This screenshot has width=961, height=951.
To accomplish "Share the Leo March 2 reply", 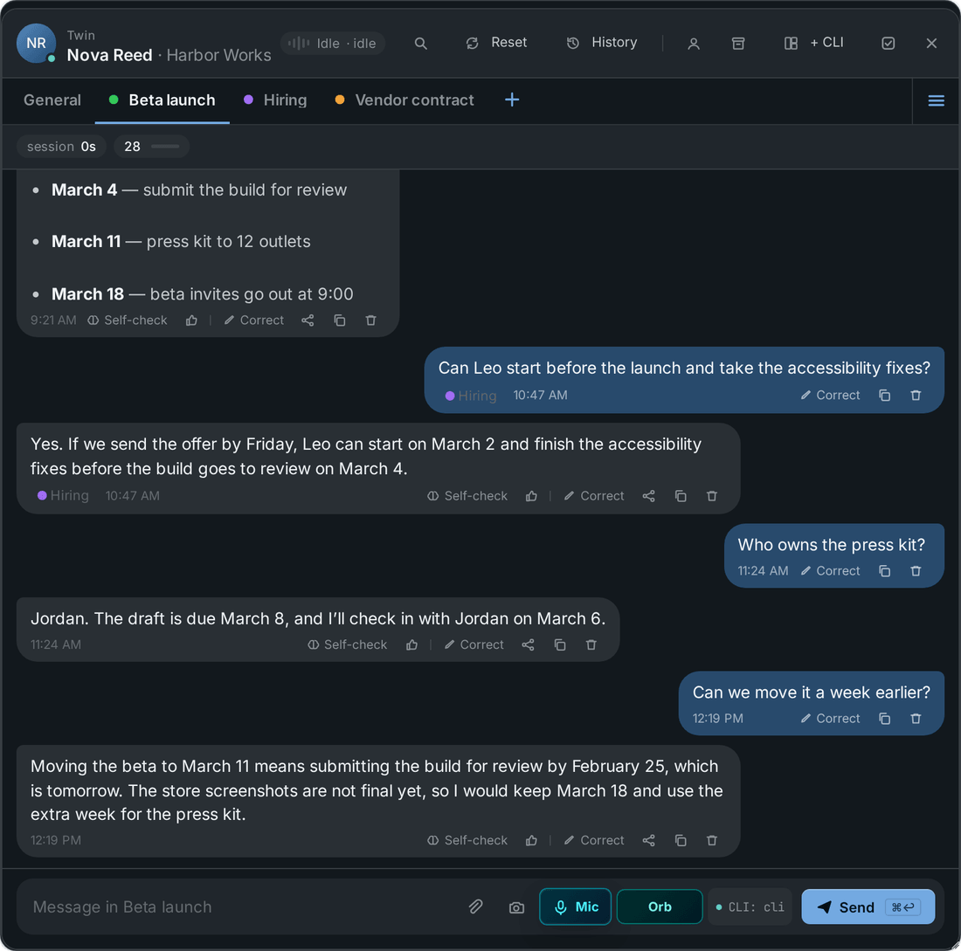I will point(648,496).
